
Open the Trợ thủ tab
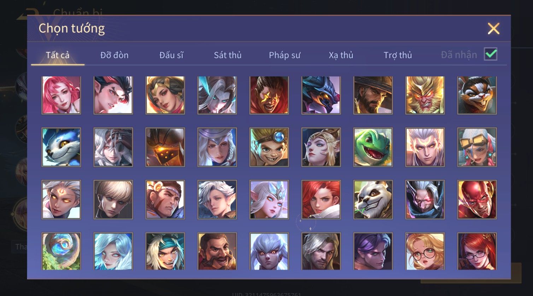[398, 55]
